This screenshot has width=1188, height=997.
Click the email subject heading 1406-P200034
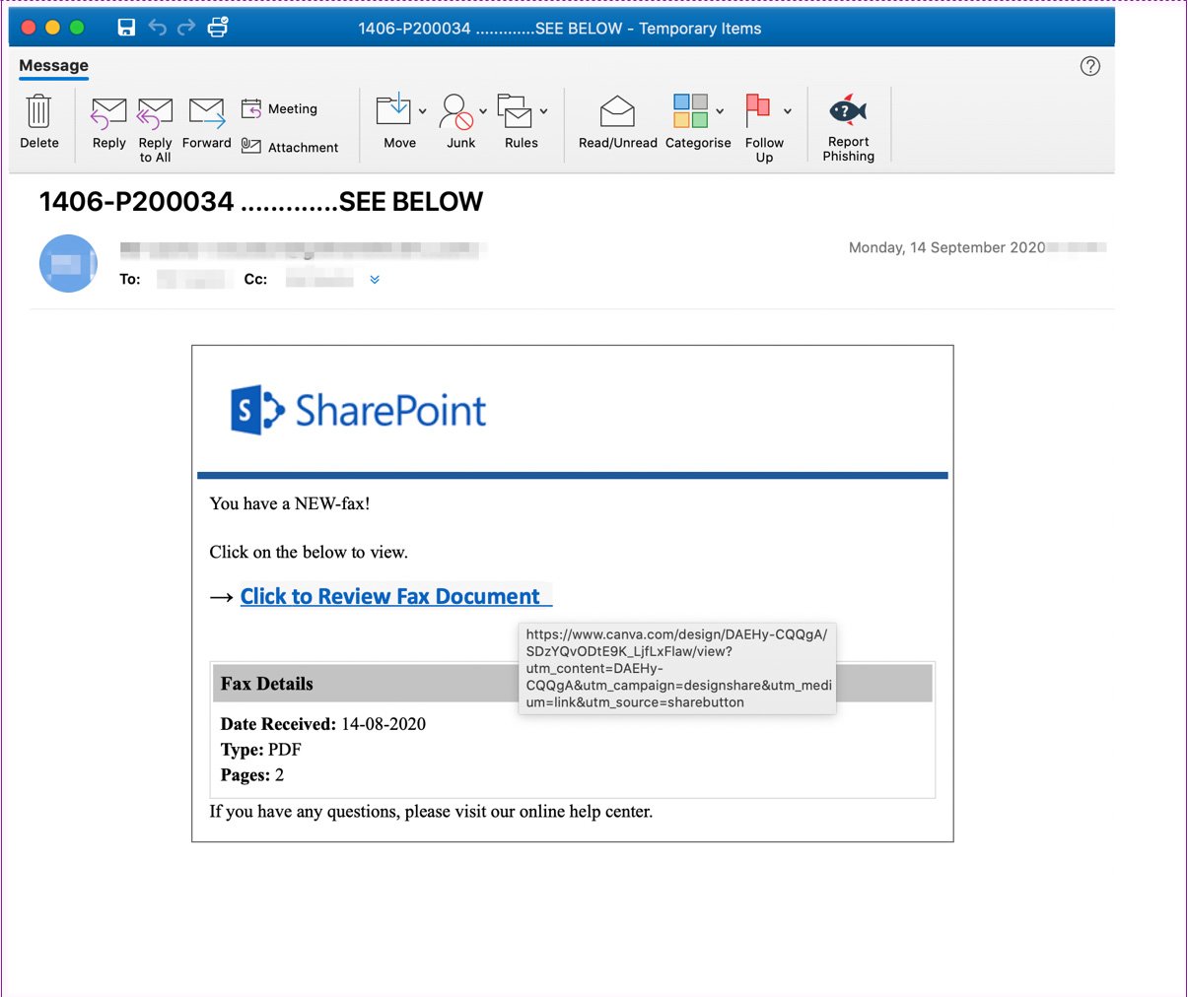[260, 201]
